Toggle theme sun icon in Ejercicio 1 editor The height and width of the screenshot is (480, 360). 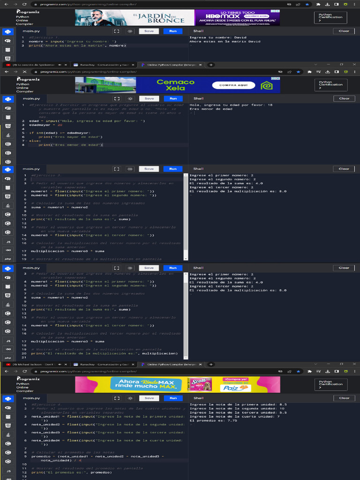pos(130,31)
